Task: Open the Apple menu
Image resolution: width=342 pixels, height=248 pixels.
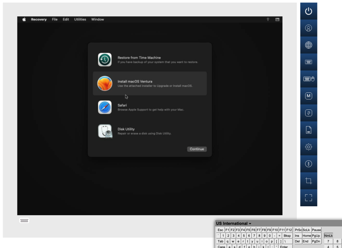Action: [24, 19]
